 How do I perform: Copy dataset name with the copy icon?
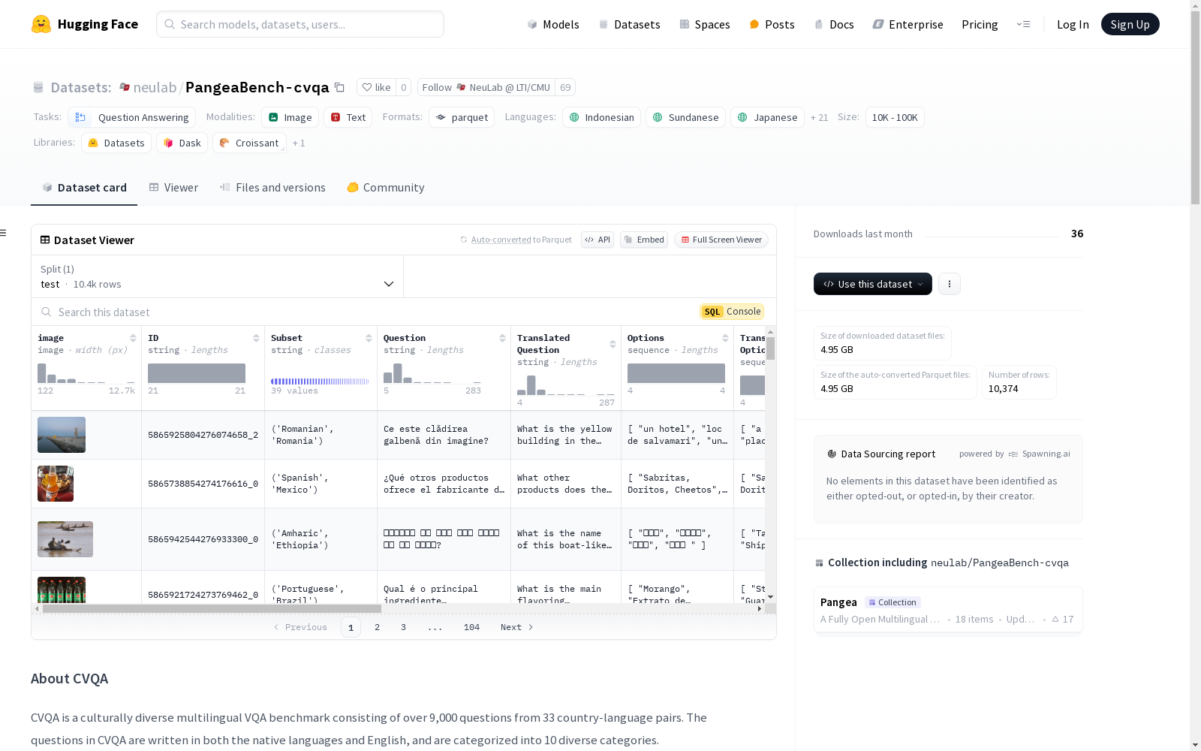(x=339, y=87)
